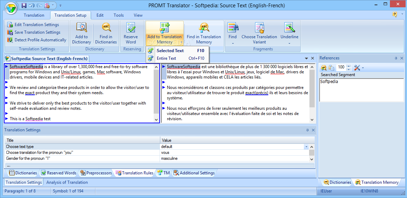The image size is (407, 198).
Task: Close the Translation Settings panel
Action: [313, 130]
